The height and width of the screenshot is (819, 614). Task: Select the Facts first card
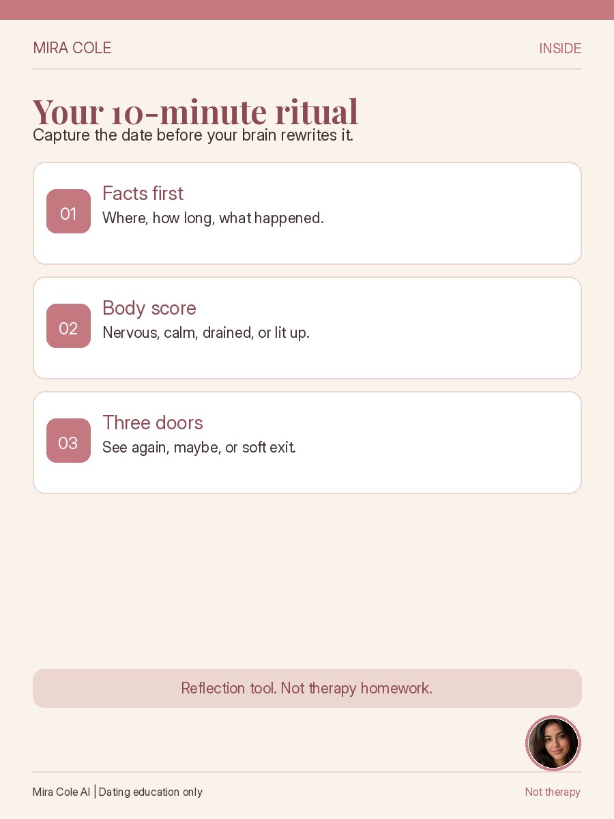[x=307, y=213]
